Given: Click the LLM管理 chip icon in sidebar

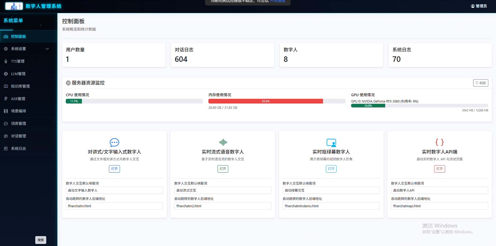Looking at the screenshot, I should [6, 74].
